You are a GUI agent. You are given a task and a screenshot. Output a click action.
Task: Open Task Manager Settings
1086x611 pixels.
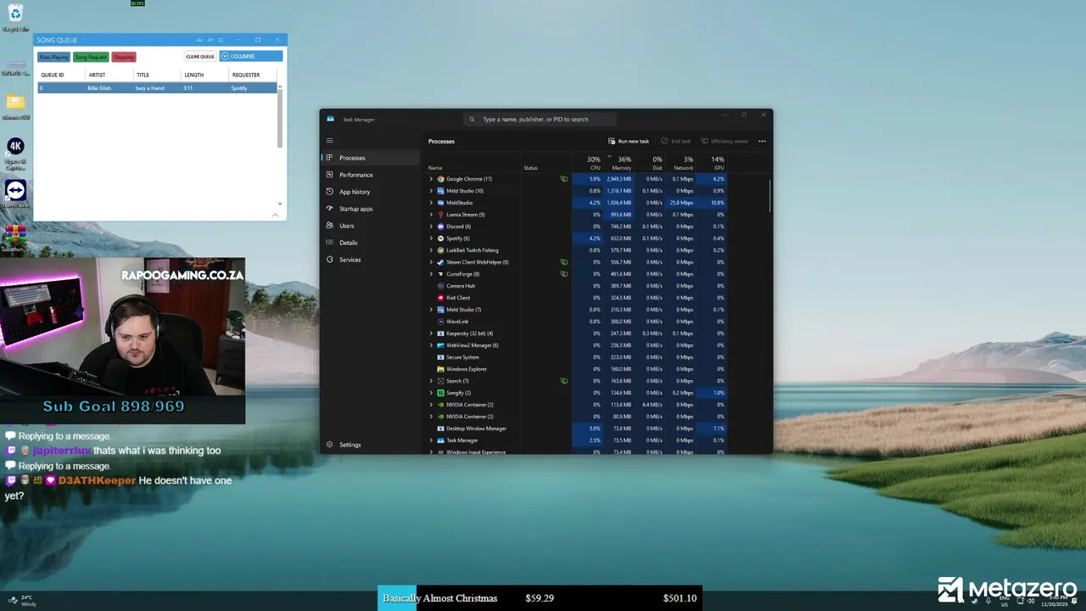pyautogui.click(x=371, y=445)
